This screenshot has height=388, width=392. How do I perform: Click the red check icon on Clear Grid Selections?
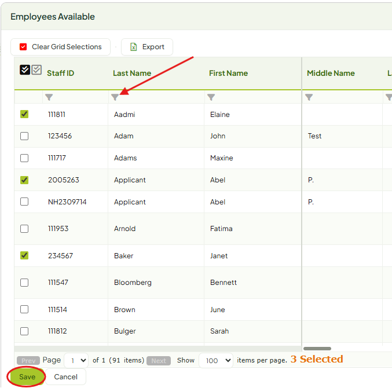pos(23,47)
